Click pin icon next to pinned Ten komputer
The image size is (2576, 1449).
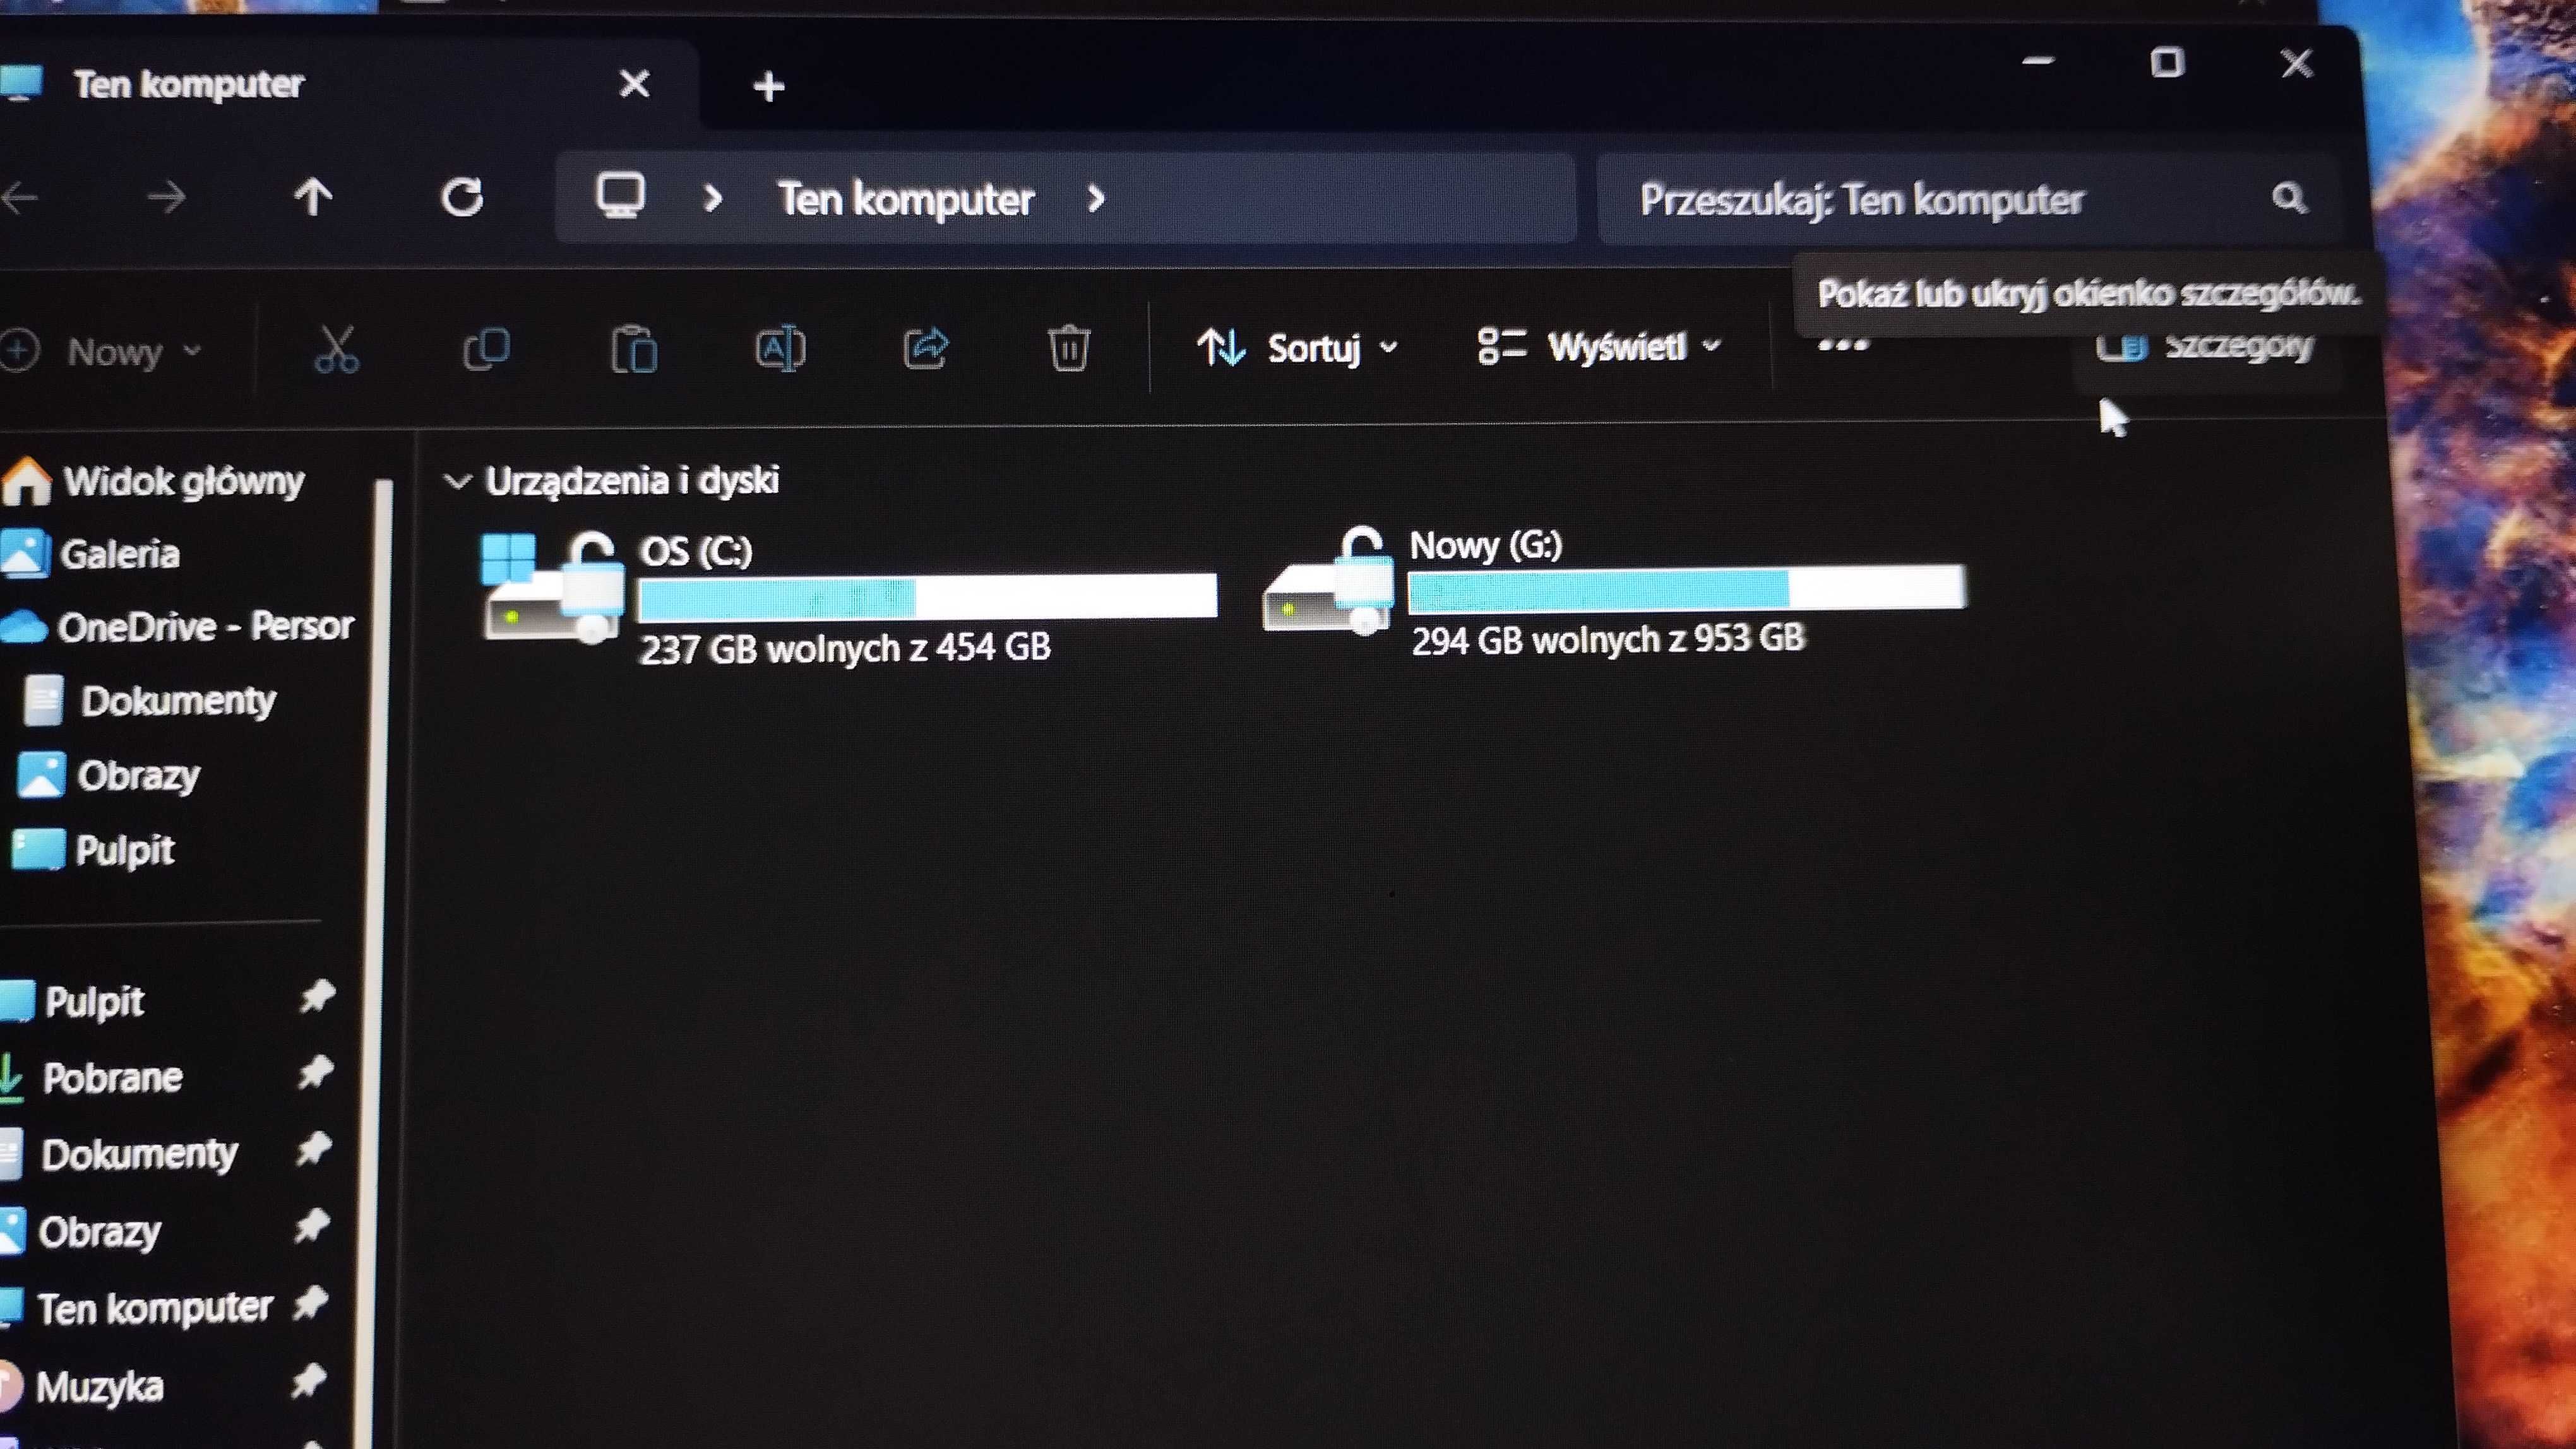click(310, 1303)
